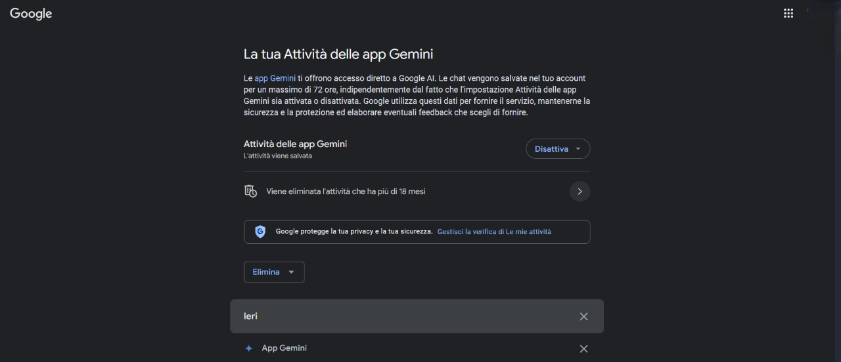
Task: Delete all of Ieri's activity with X
Action: coord(583,317)
